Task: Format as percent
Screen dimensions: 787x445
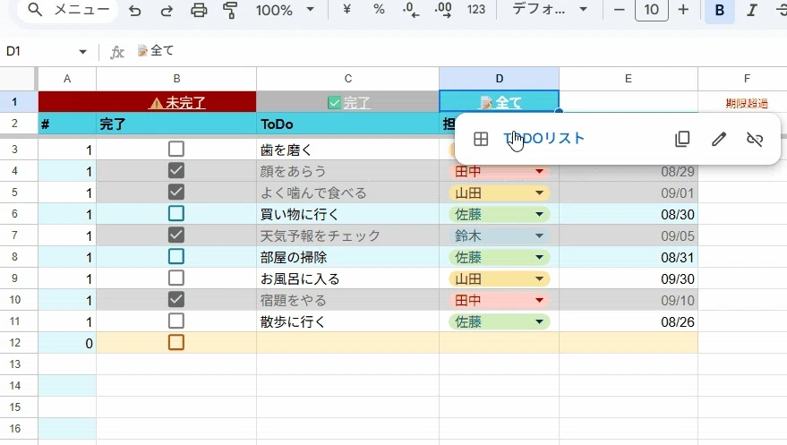Action: [x=379, y=9]
